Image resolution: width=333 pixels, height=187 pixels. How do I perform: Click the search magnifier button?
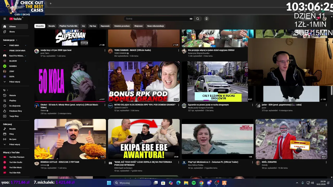(x=198, y=19)
